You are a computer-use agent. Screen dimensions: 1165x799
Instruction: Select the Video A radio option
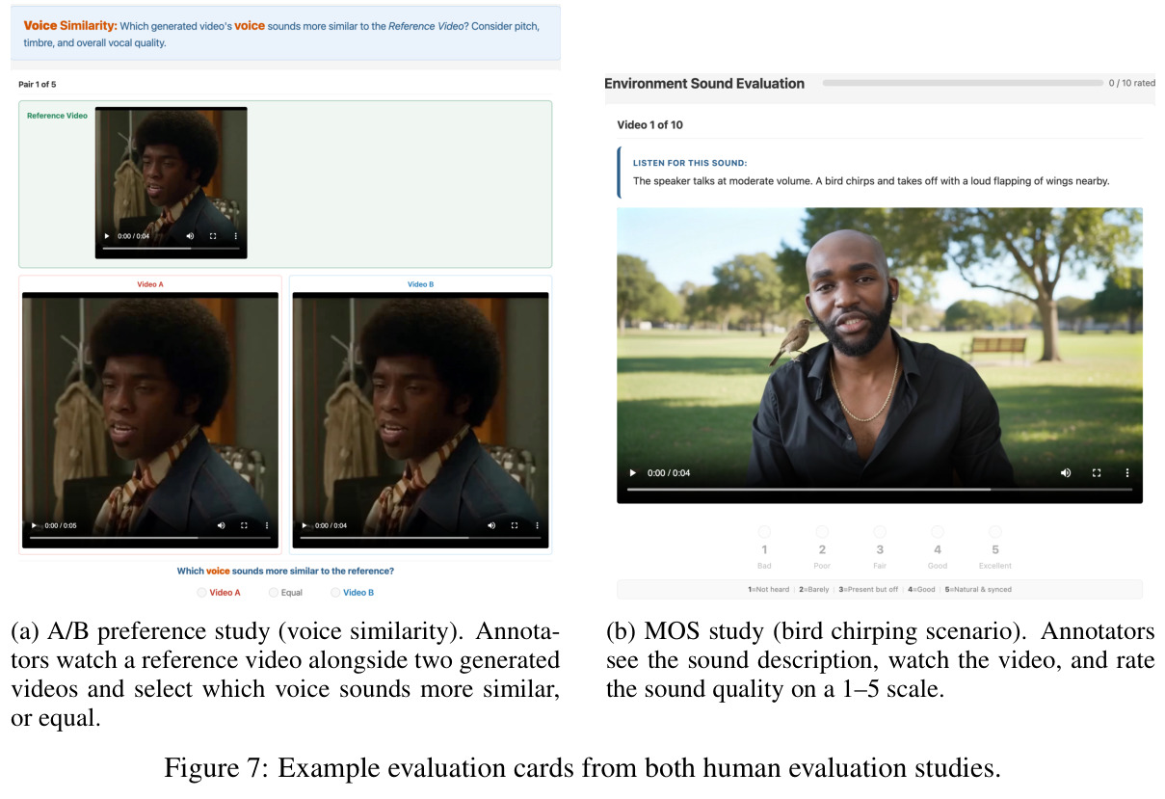pyautogui.click(x=201, y=593)
